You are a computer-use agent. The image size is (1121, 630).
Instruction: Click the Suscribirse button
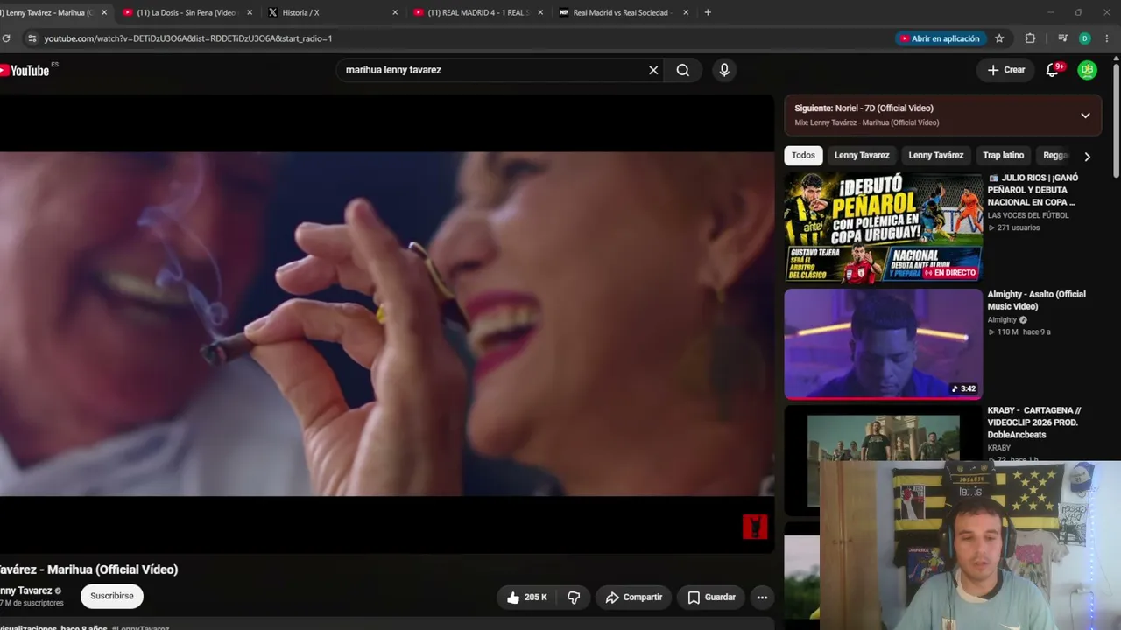[112, 597]
